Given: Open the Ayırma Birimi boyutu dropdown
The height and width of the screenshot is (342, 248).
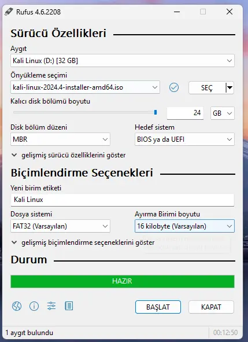Looking at the screenshot, I should 184,226.
